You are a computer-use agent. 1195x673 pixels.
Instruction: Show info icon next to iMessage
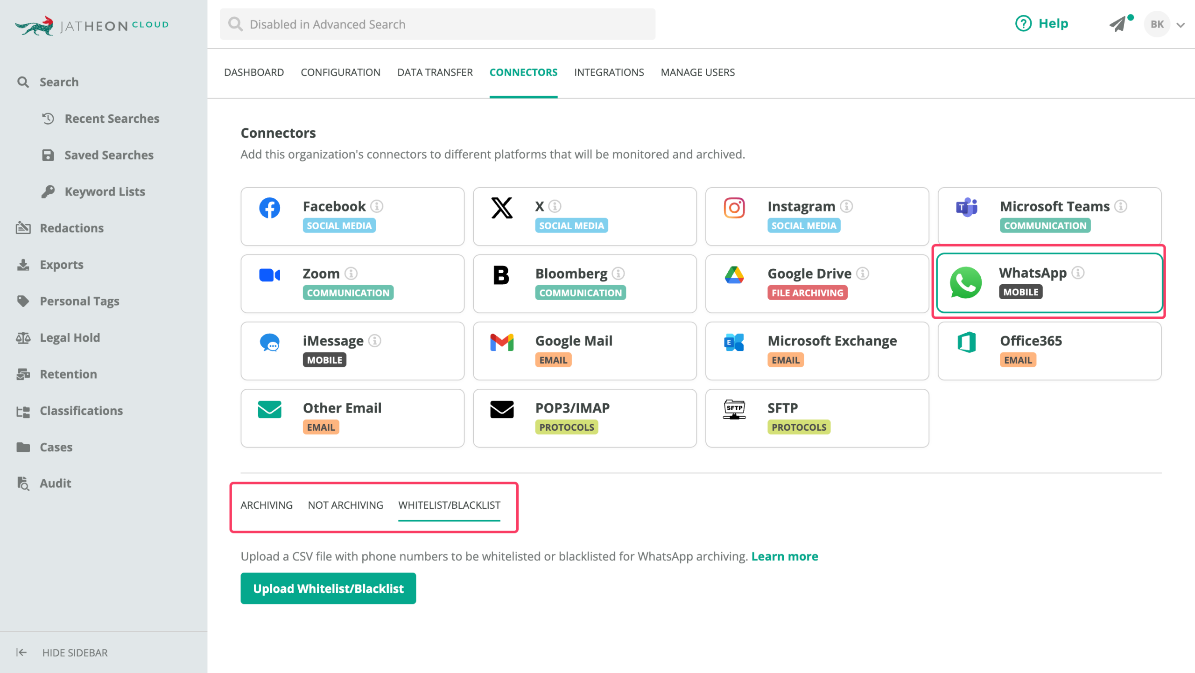(375, 341)
